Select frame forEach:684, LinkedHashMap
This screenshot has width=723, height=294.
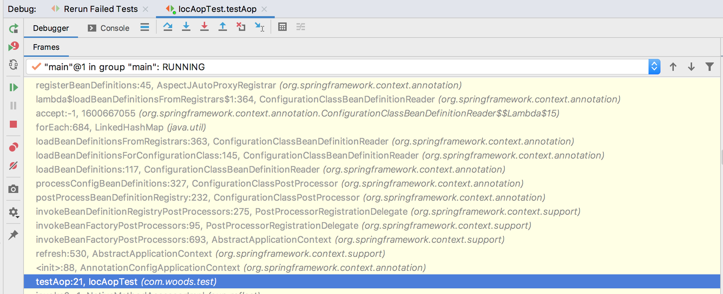(x=372, y=127)
